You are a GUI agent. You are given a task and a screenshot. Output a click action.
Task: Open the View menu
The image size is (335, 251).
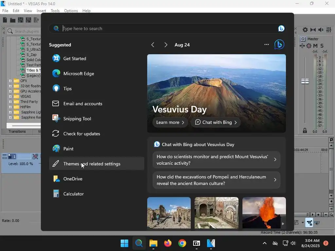tap(28, 11)
